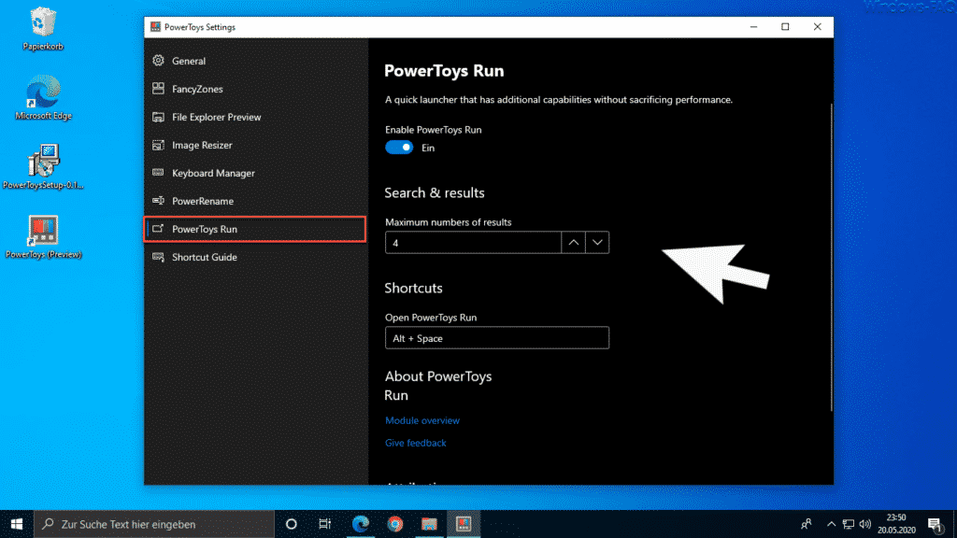
Task: Open Cortana from the taskbar
Action: pos(292,524)
